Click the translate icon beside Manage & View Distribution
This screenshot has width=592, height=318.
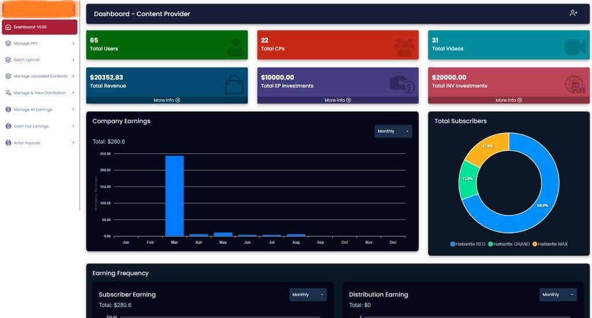coord(8,93)
